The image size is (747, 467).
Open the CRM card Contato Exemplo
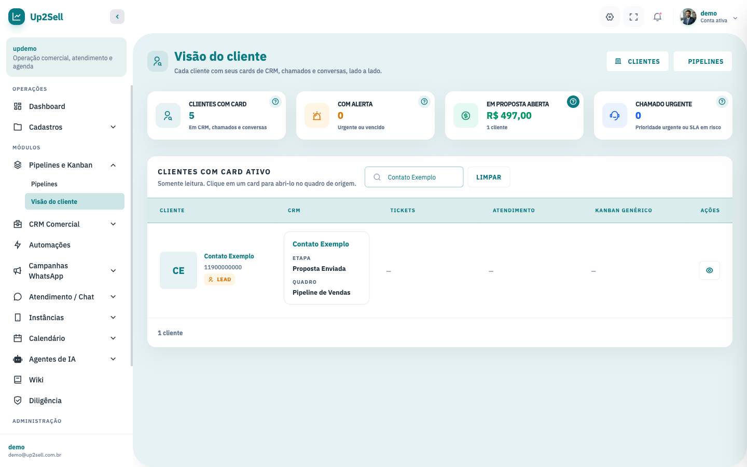click(327, 268)
